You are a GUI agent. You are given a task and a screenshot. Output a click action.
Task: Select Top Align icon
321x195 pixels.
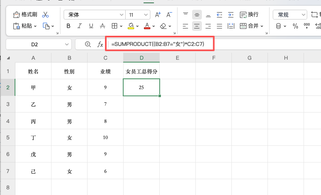[186, 15]
